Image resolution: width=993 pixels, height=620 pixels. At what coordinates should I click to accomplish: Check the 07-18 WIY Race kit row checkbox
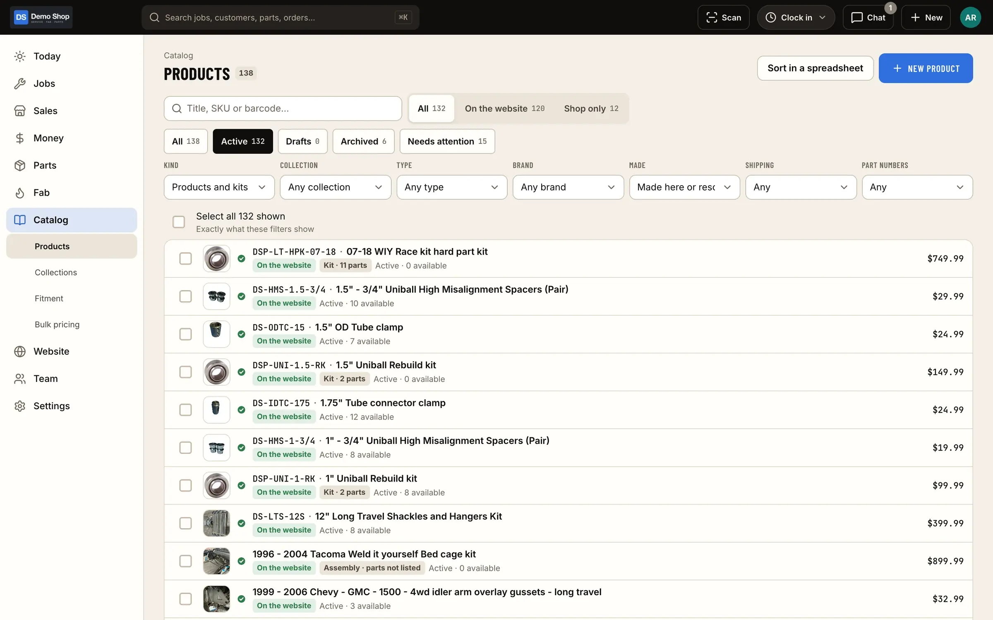[x=185, y=259]
